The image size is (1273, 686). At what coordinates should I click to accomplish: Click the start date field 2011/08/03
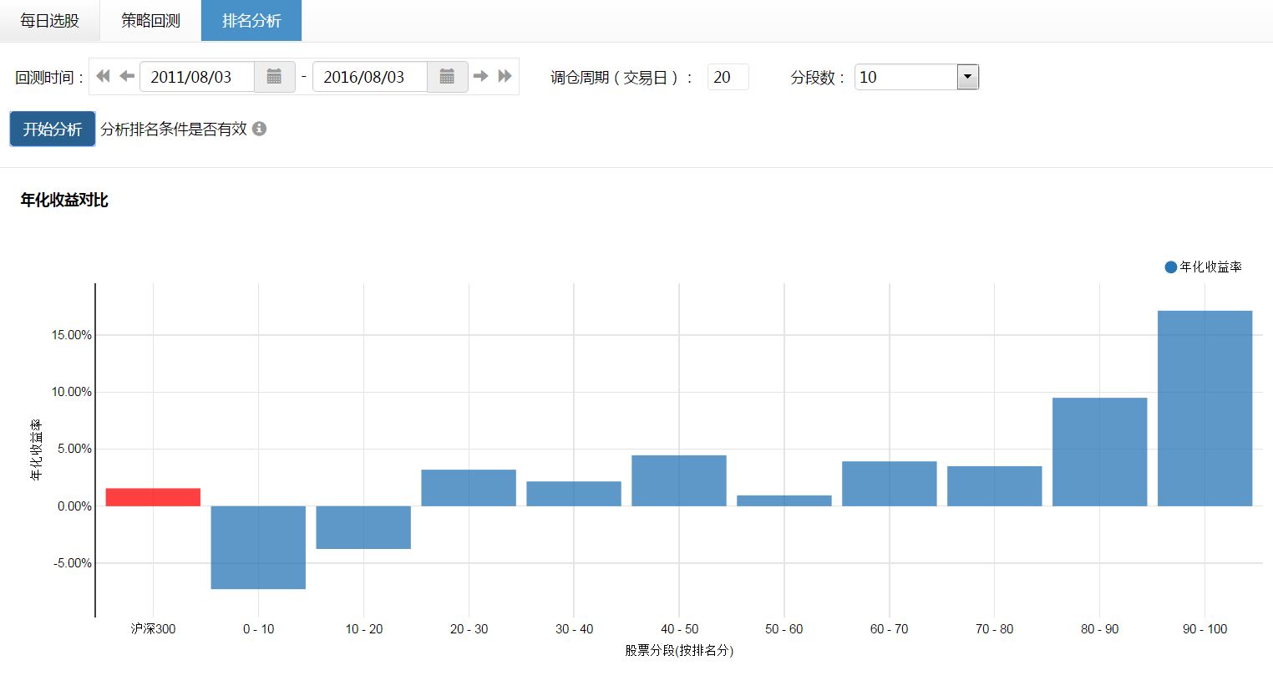pos(197,77)
